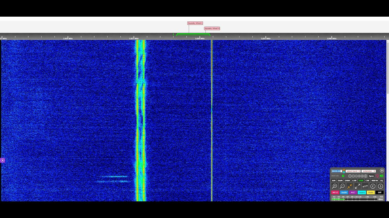The height and width of the screenshot is (218, 389).
Task: Switch to the Audio tab
Action: [344, 192]
